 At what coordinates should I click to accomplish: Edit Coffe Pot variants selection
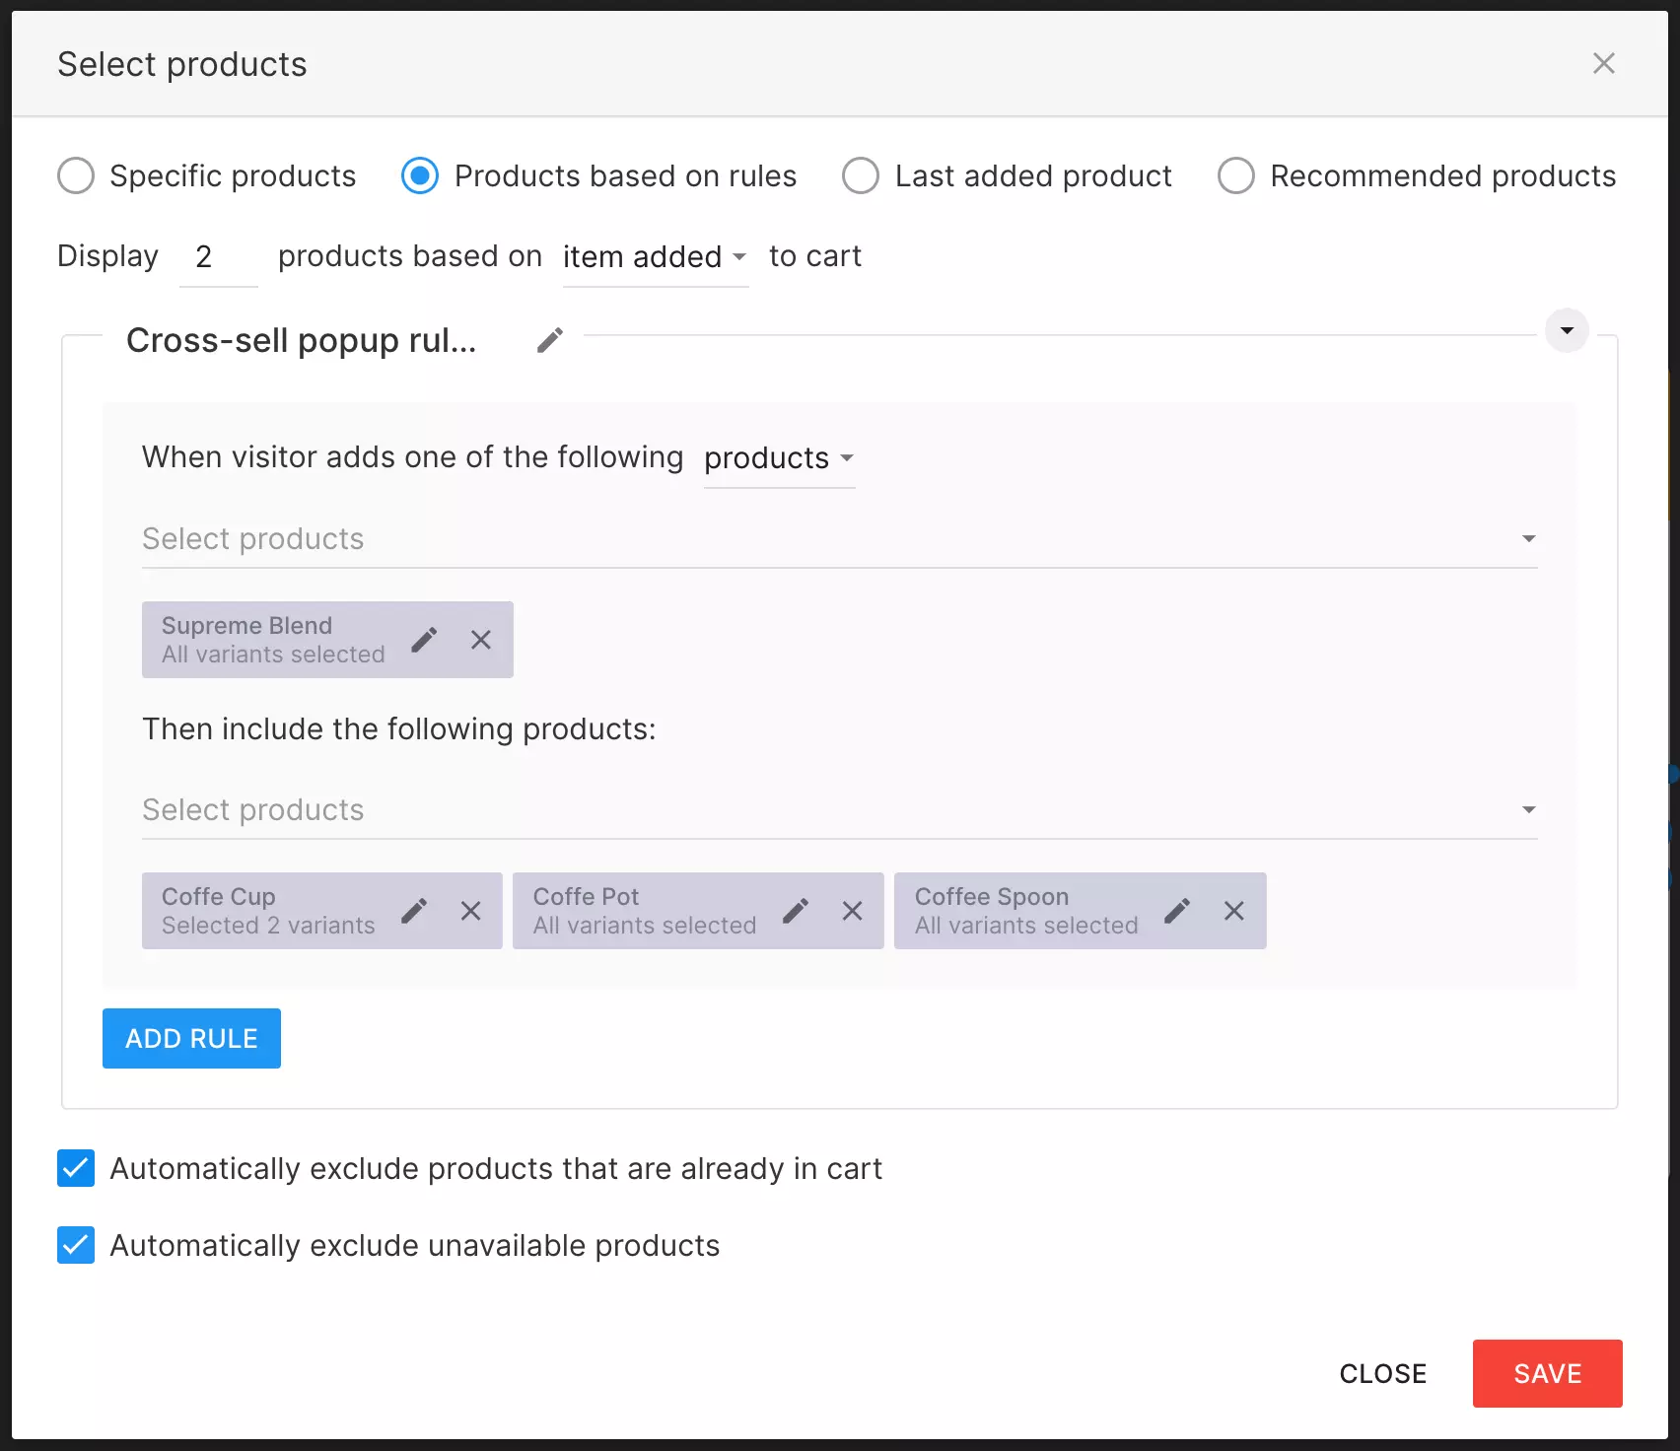click(x=796, y=911)
